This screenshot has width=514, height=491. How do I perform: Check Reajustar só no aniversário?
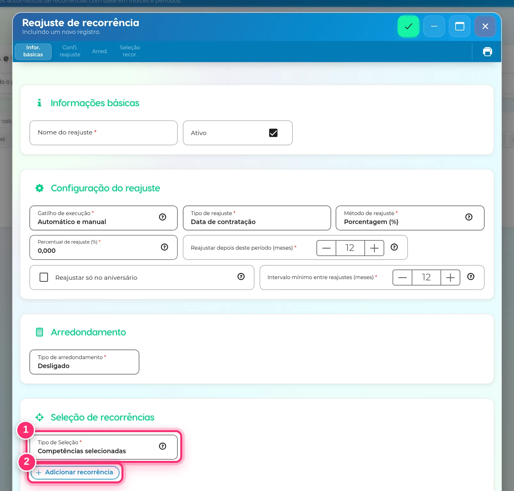coord(44,277)
